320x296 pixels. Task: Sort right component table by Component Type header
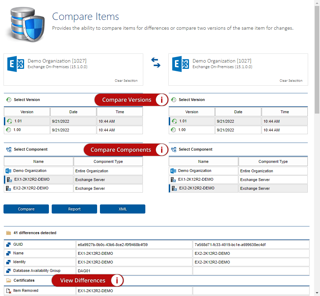pos(273,161)
